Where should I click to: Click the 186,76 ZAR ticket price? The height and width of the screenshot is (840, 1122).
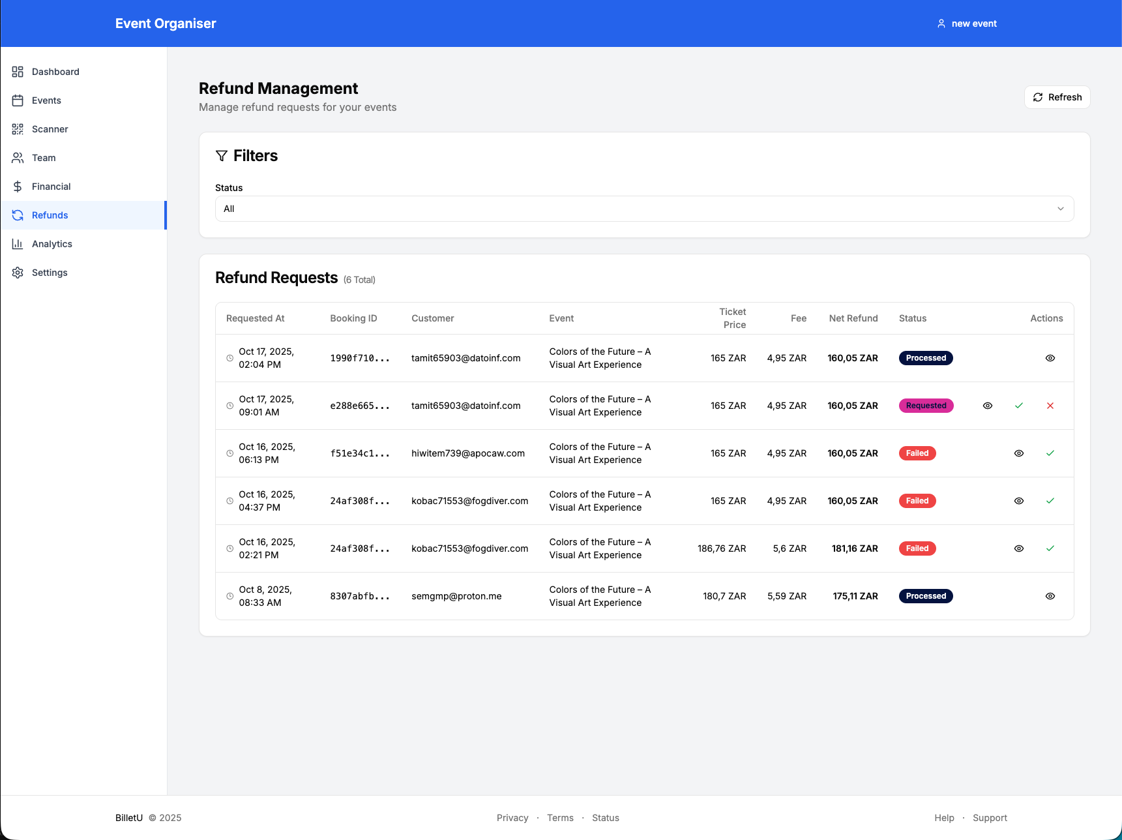pyautogui.click(x=722, y=548)
